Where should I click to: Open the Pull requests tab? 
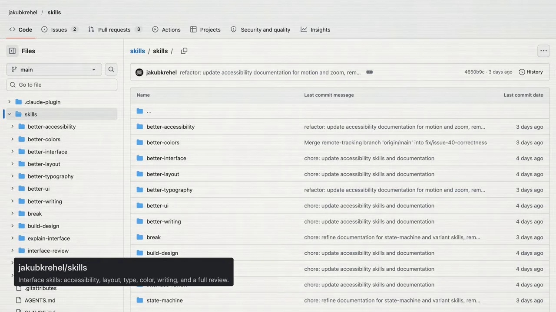pos(115,29)
